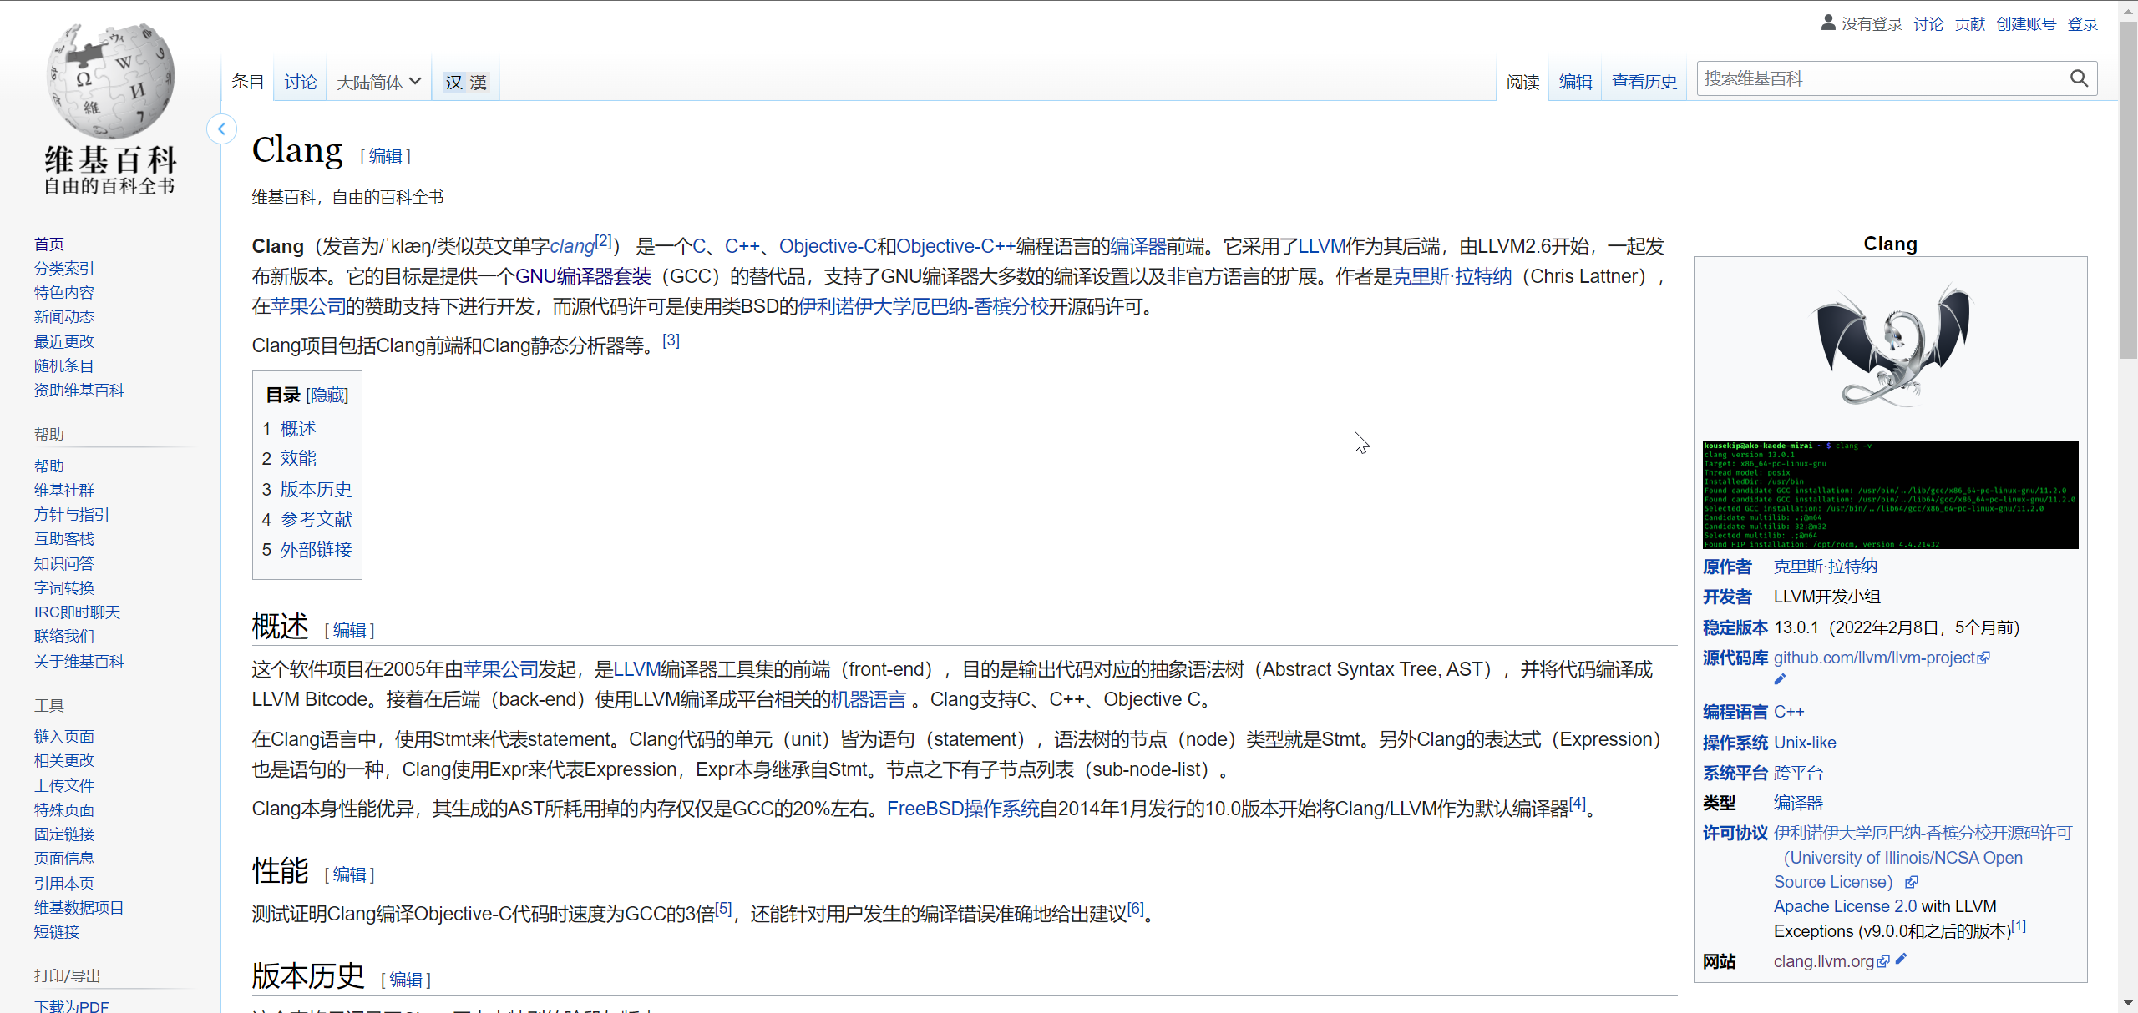
Task: Open 页面信息 link
Action: pyautogui.click(x=64, y=858)
